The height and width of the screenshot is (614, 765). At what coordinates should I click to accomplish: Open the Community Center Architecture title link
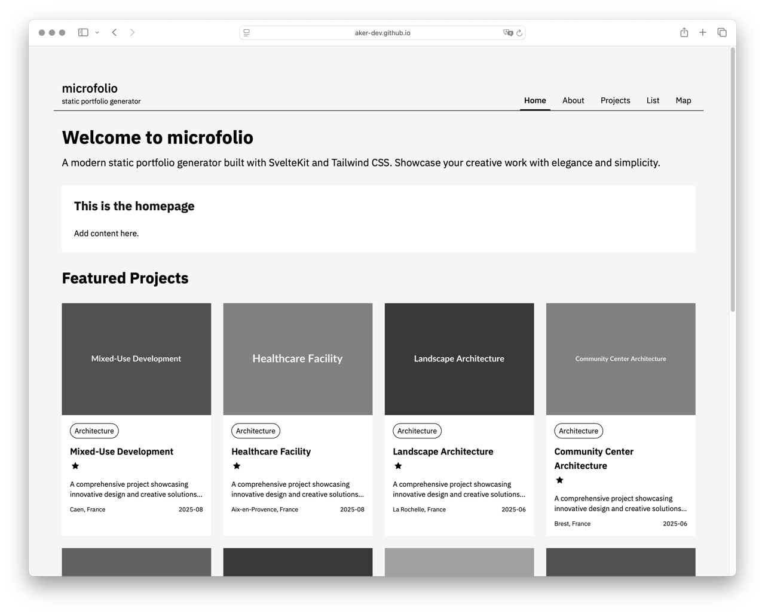[593, 459]
